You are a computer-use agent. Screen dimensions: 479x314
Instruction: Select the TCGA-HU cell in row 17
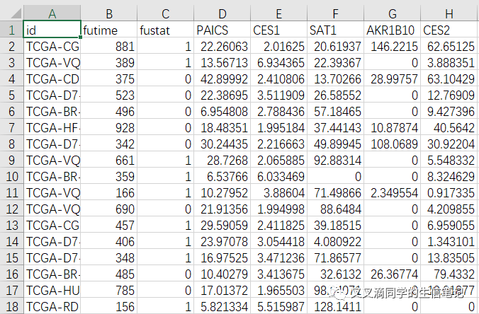tap(52, 291)
